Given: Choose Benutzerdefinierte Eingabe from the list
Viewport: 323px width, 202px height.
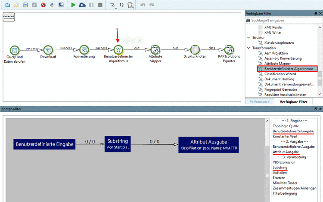Looking at the screenshot, I should tap(293, 131).
